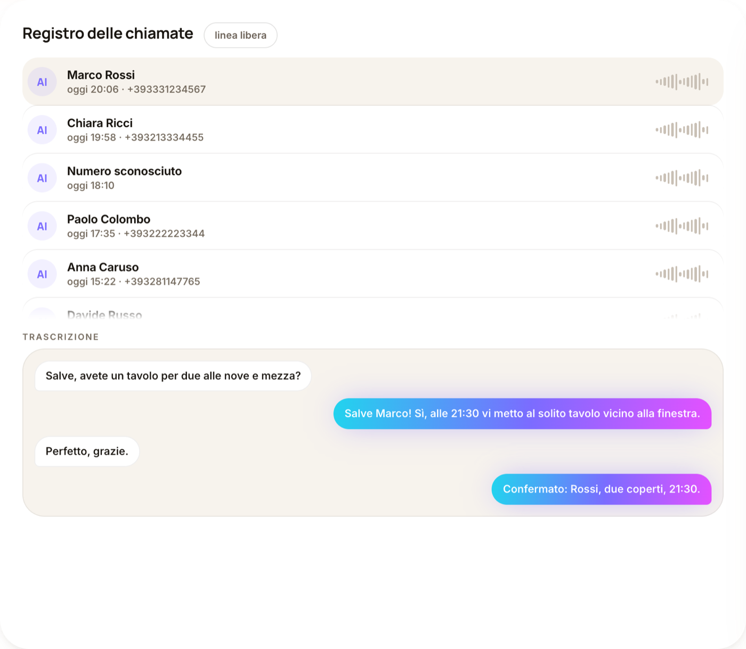Click the 'Salve Marco!' AI reply bubble
746x649 pixels.
522,414
